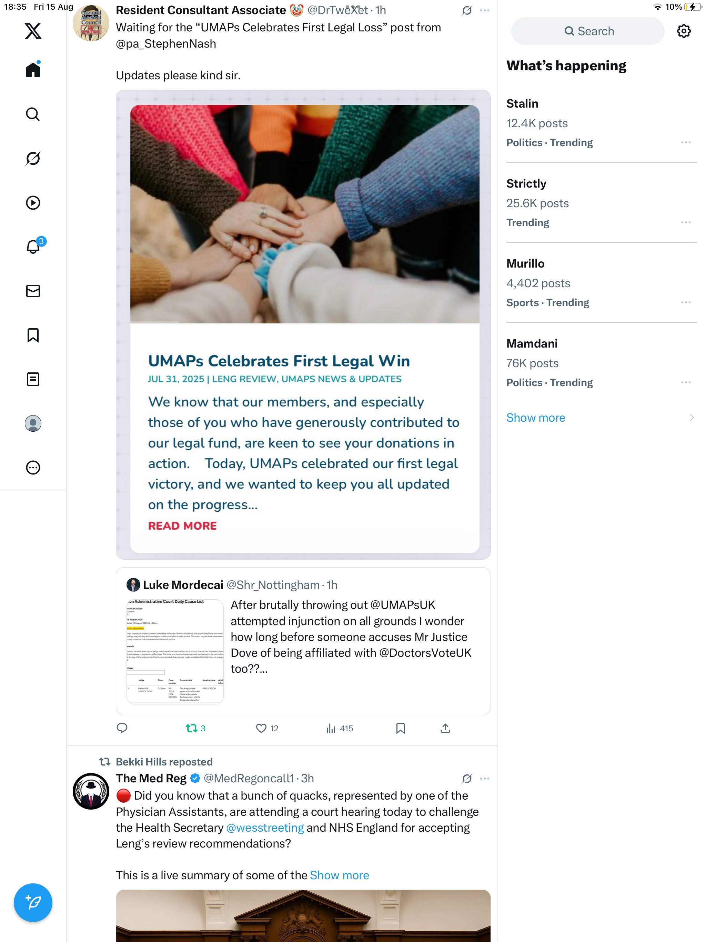Expand the Show more trends chevron

pos(692,418)
